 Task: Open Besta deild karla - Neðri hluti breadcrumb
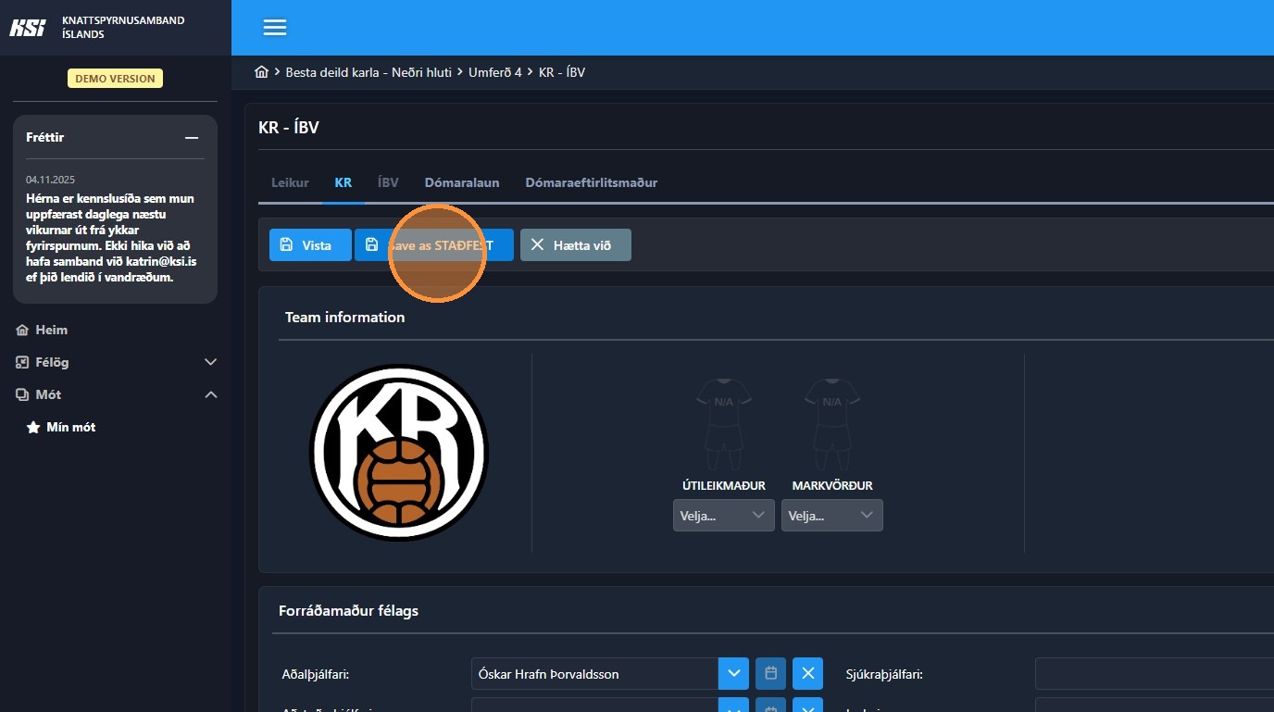pyautogui.click(x=369, y=72)
